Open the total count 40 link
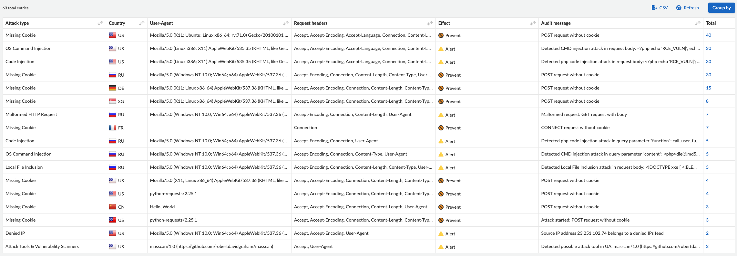The width and height of the screenshot is (737, 256). click(x=709, y=35)
